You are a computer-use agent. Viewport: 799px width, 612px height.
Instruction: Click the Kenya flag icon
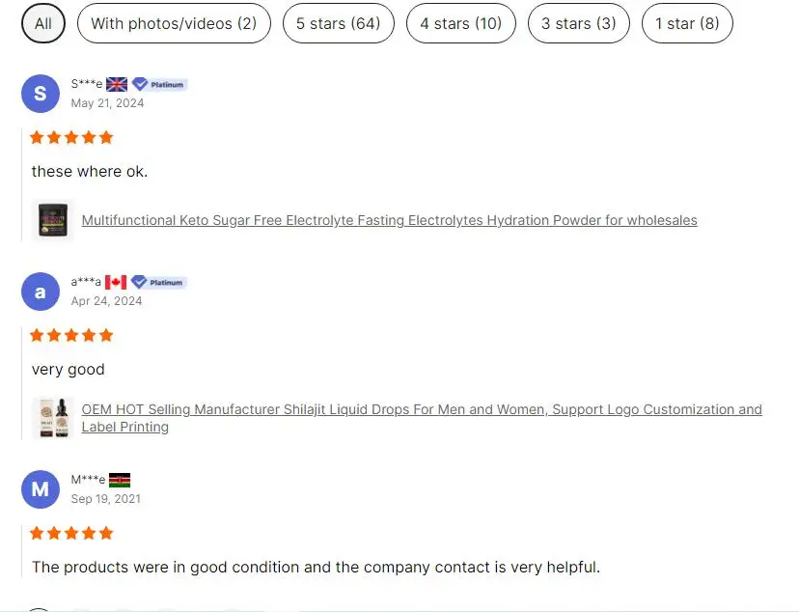tap(120, 480)
